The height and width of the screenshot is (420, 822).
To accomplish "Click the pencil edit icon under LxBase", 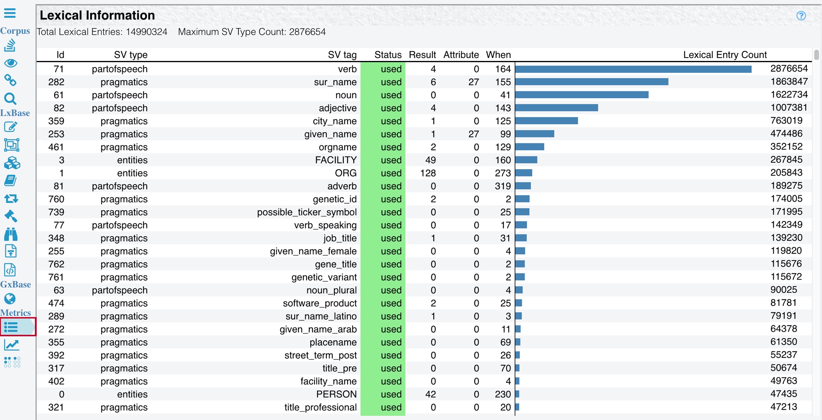I will tap(11, 127).
